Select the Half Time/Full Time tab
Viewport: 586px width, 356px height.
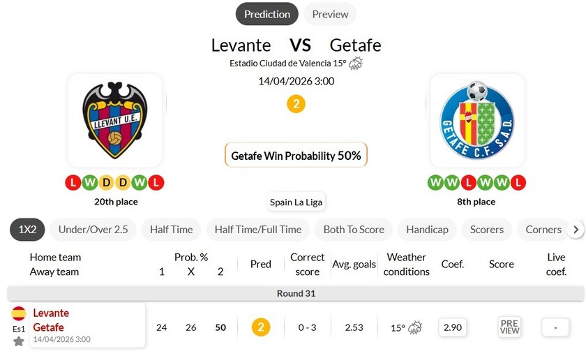click(258, 229)
